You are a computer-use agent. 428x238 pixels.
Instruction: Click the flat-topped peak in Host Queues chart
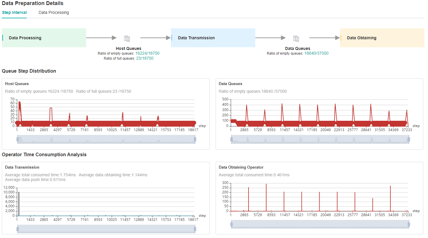(51, 108)
